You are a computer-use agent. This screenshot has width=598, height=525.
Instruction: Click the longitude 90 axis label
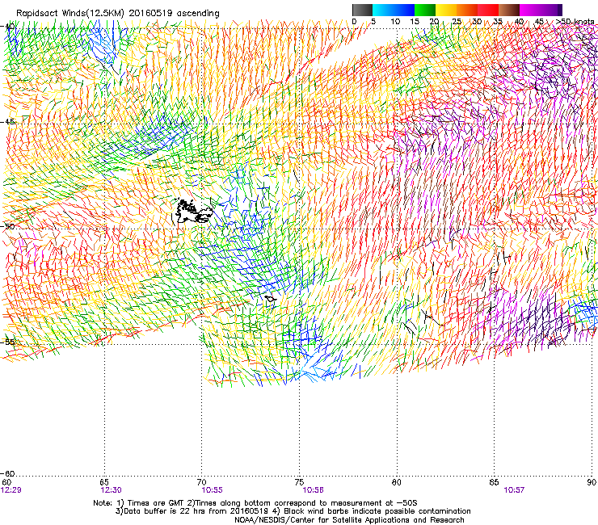(592, 482)
